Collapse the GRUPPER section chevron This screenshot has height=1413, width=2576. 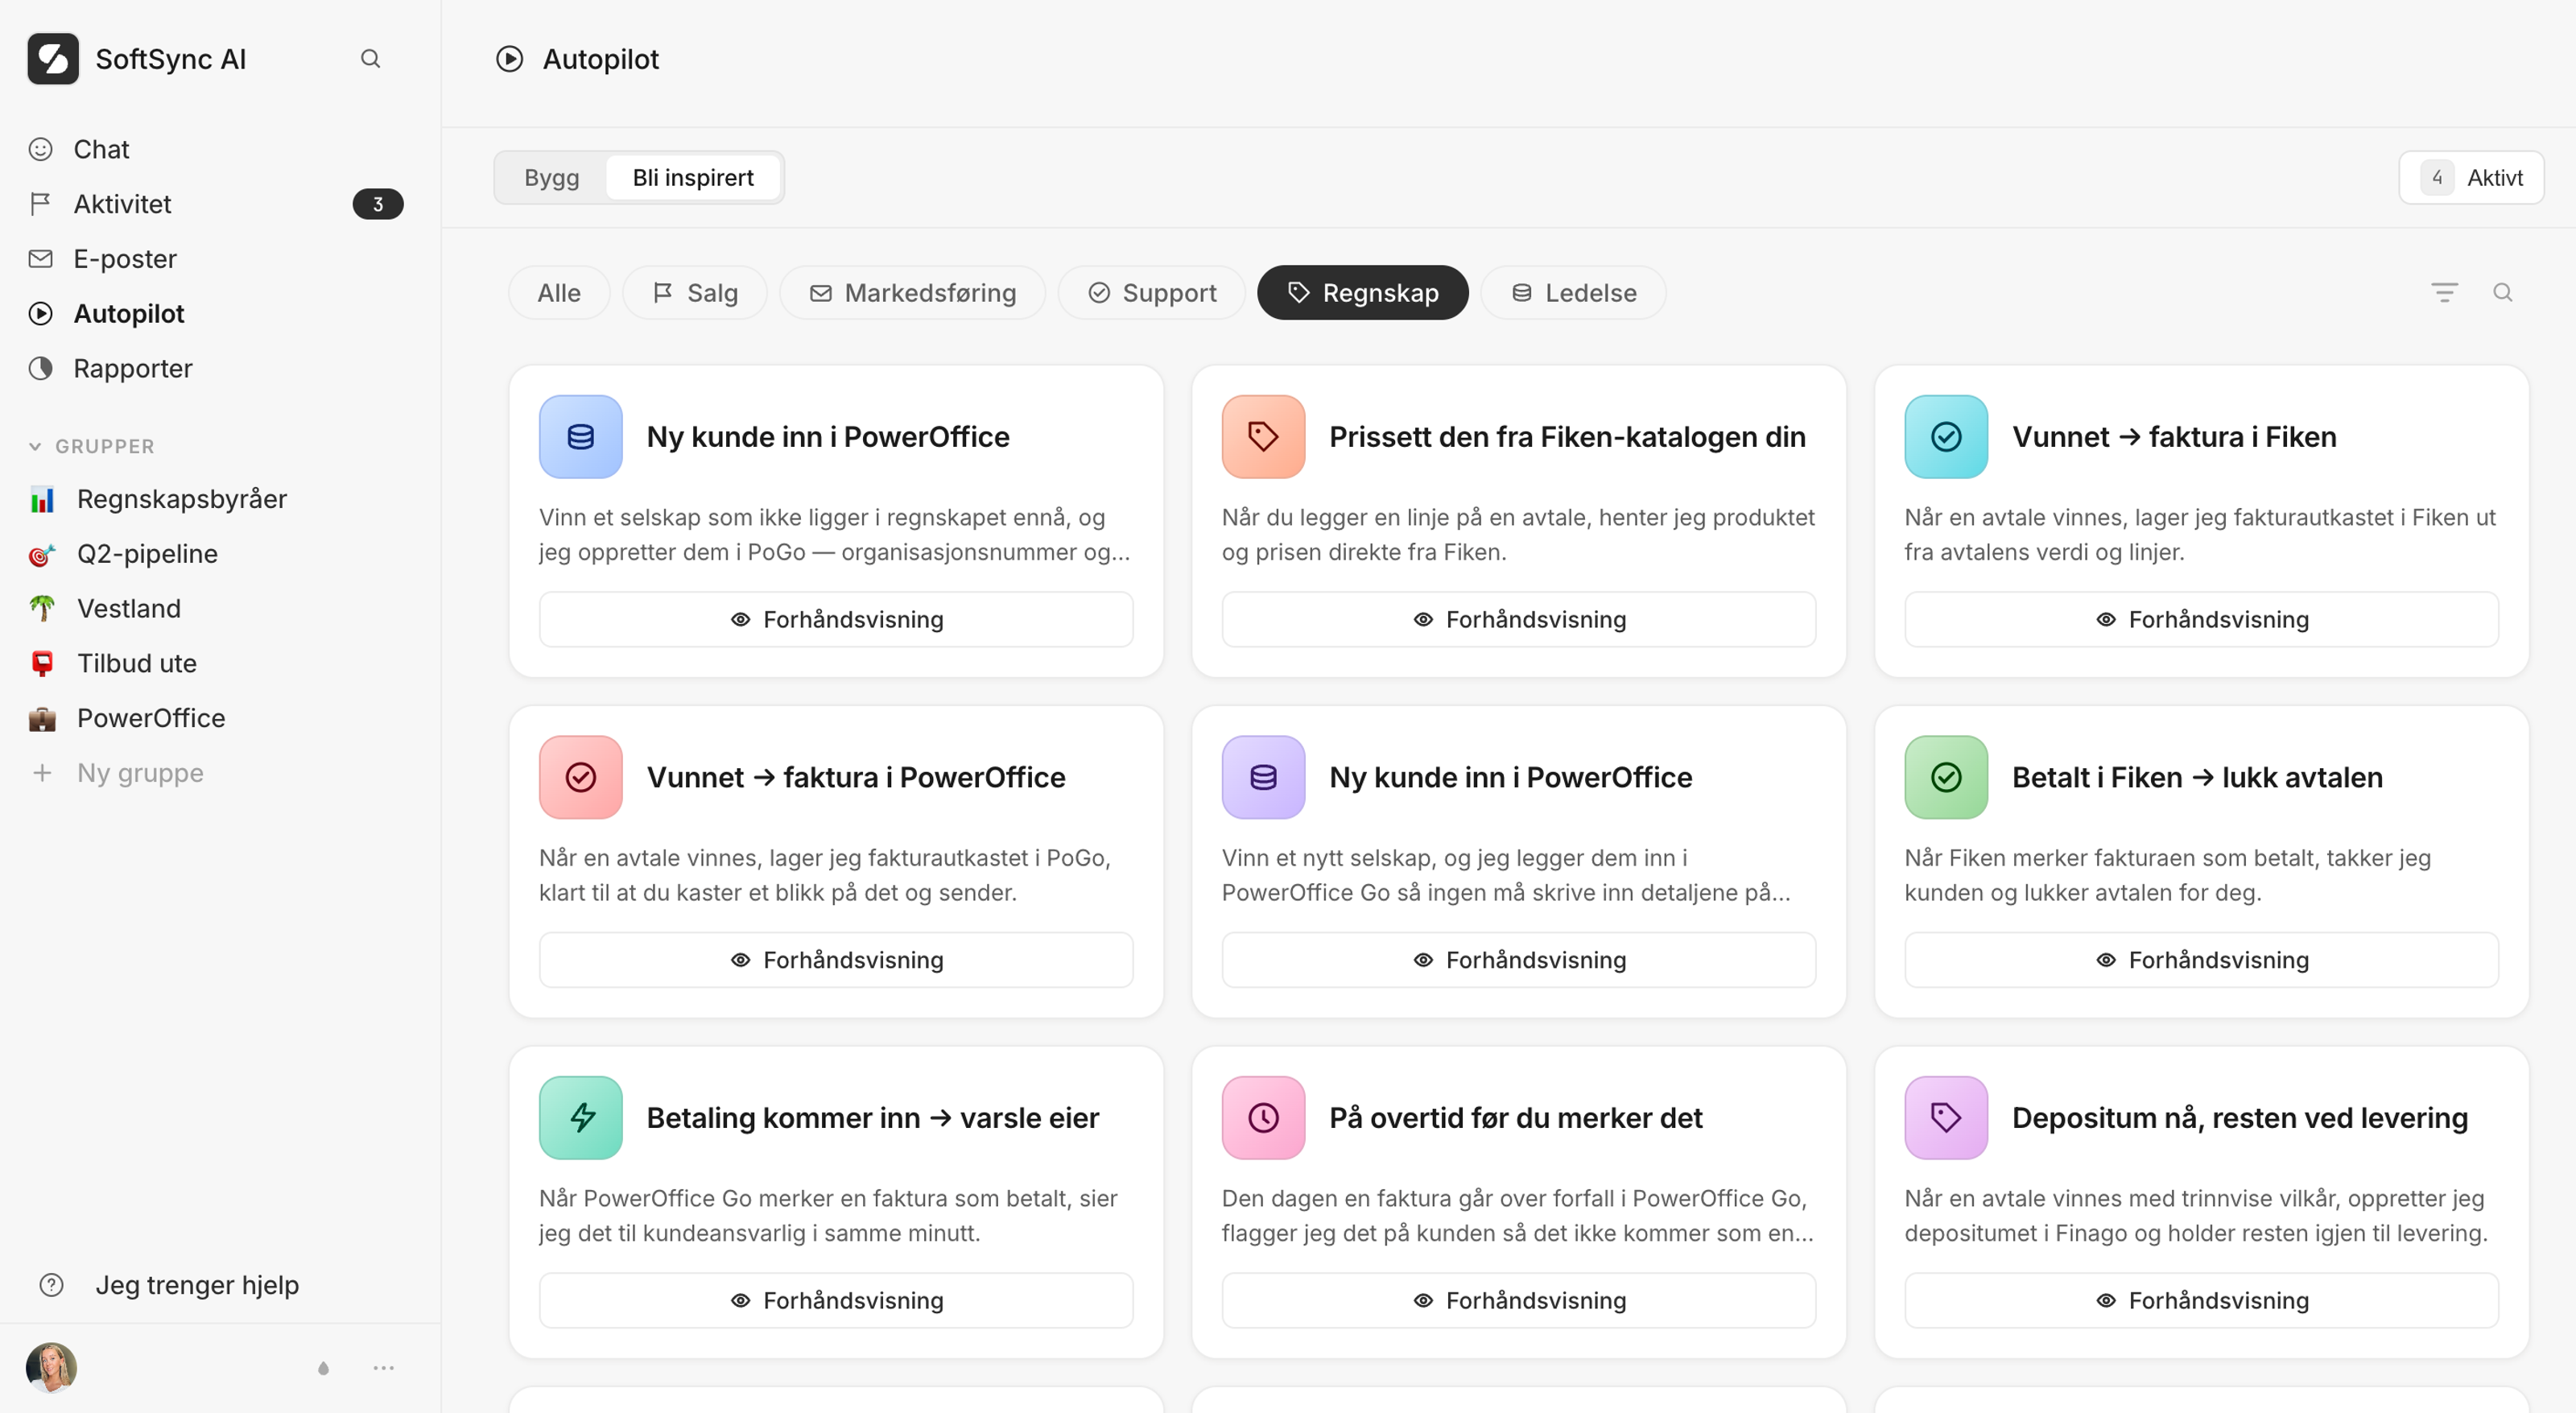point(35,447)
